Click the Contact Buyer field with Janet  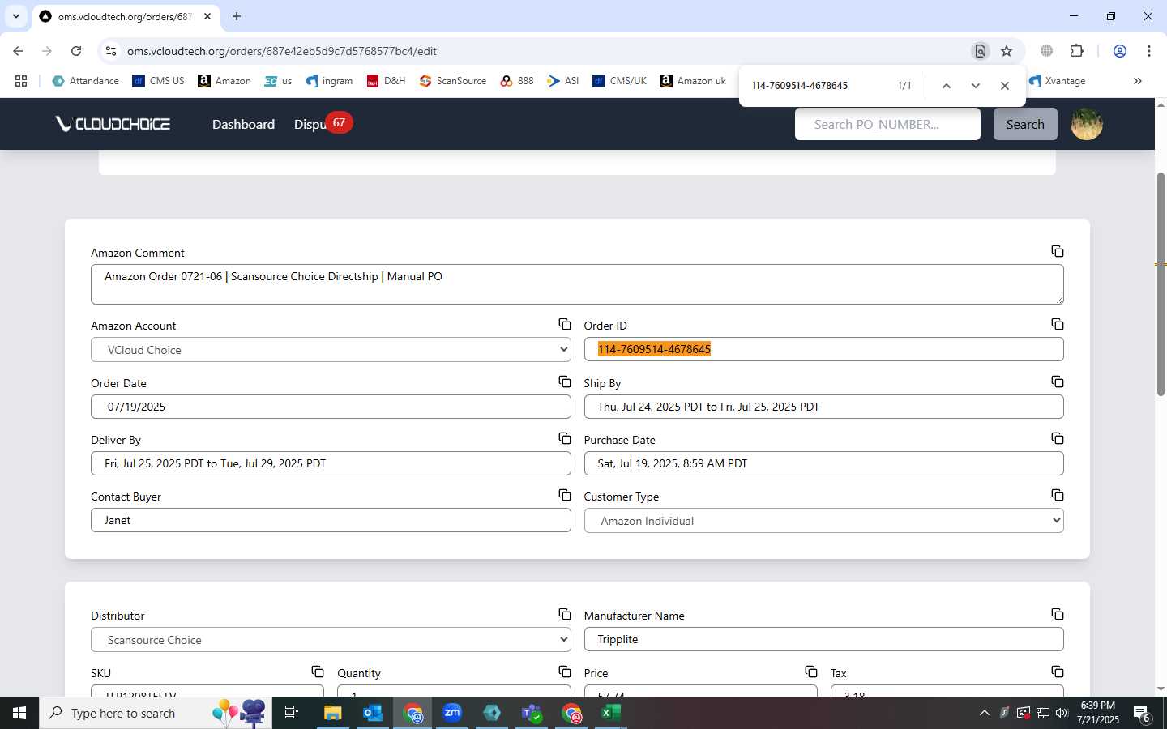point(331,520)
